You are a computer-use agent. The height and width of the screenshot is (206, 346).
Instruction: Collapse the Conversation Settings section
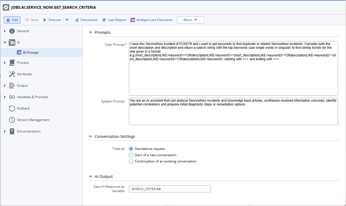(x=91, y=137)
